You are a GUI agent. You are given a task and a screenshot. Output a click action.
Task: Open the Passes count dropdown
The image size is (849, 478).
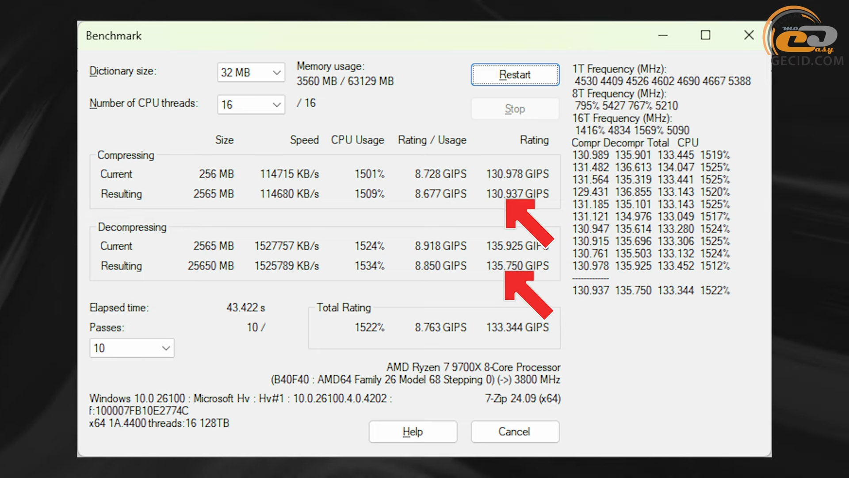132,348
